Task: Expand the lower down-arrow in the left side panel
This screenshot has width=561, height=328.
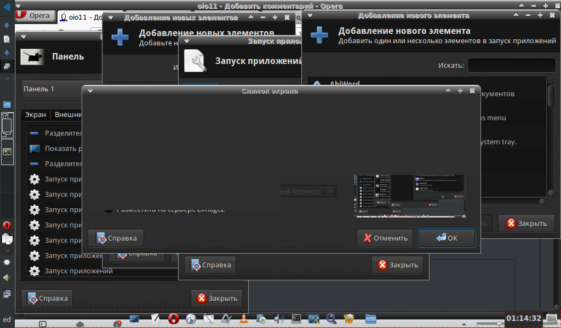Action: click(x=7, y=251)
